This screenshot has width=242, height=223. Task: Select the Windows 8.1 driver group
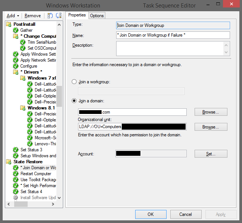point(41,108)
